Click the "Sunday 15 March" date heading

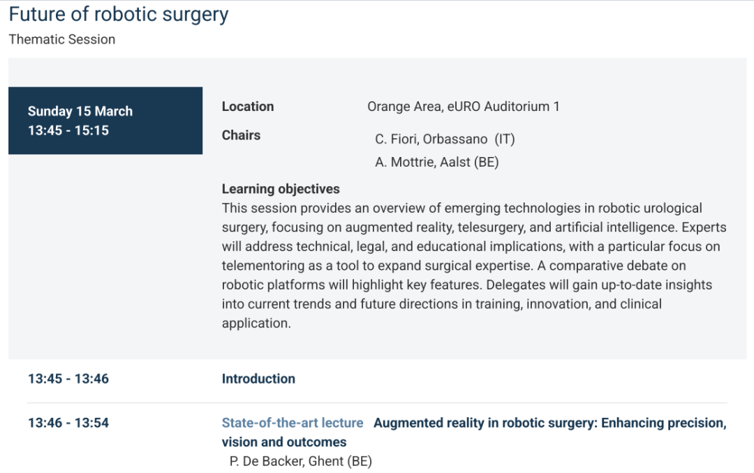click(80, 111)
